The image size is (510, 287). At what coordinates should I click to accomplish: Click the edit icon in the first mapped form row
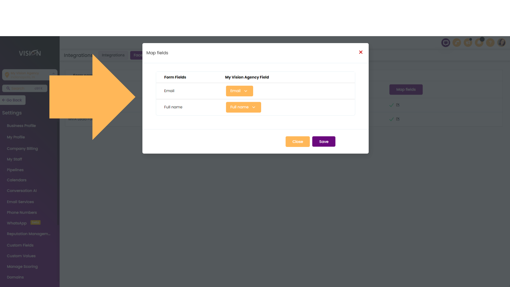[398, 105]
